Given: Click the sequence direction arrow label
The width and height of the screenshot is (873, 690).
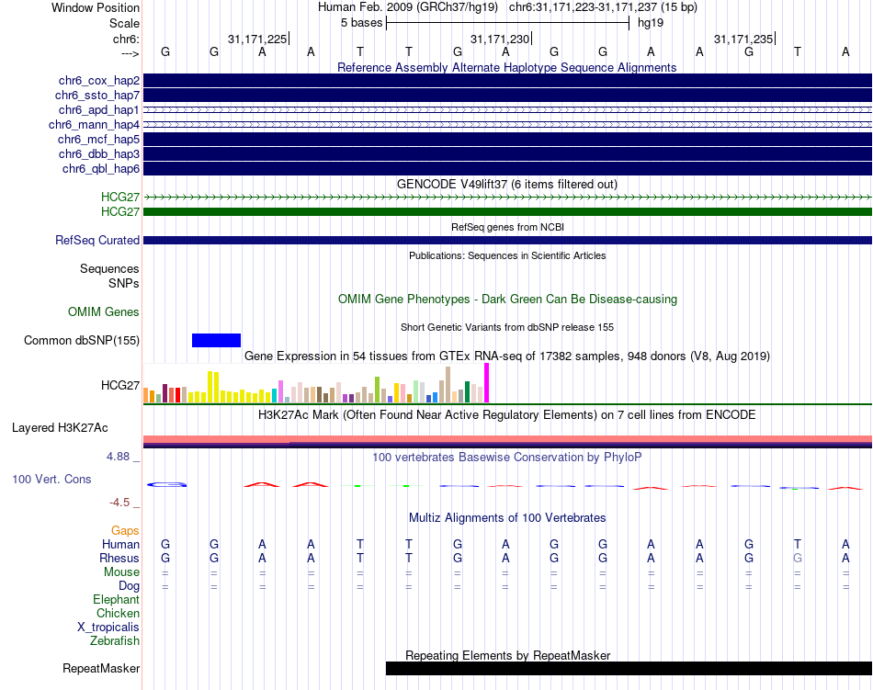Looking at the screenshot, I should click(x=130, y=54).
